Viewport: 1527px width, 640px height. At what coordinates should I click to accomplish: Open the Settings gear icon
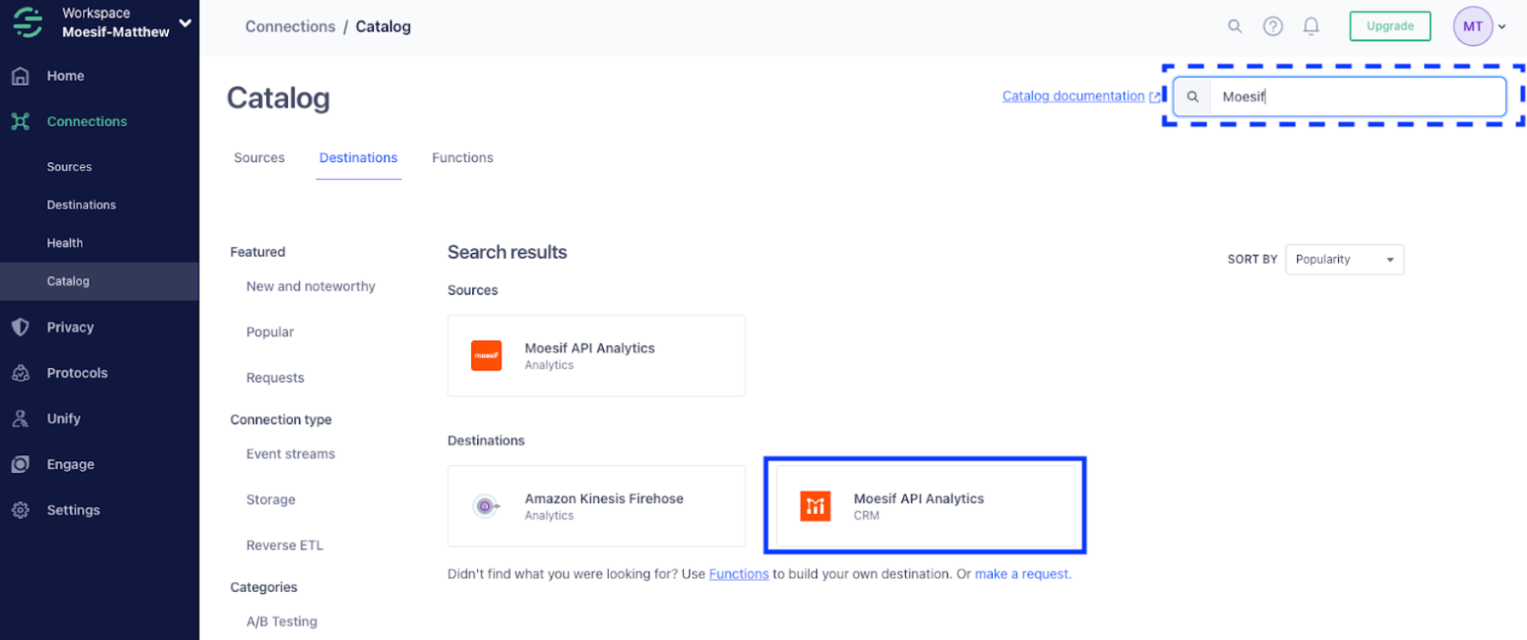point(20,510)
